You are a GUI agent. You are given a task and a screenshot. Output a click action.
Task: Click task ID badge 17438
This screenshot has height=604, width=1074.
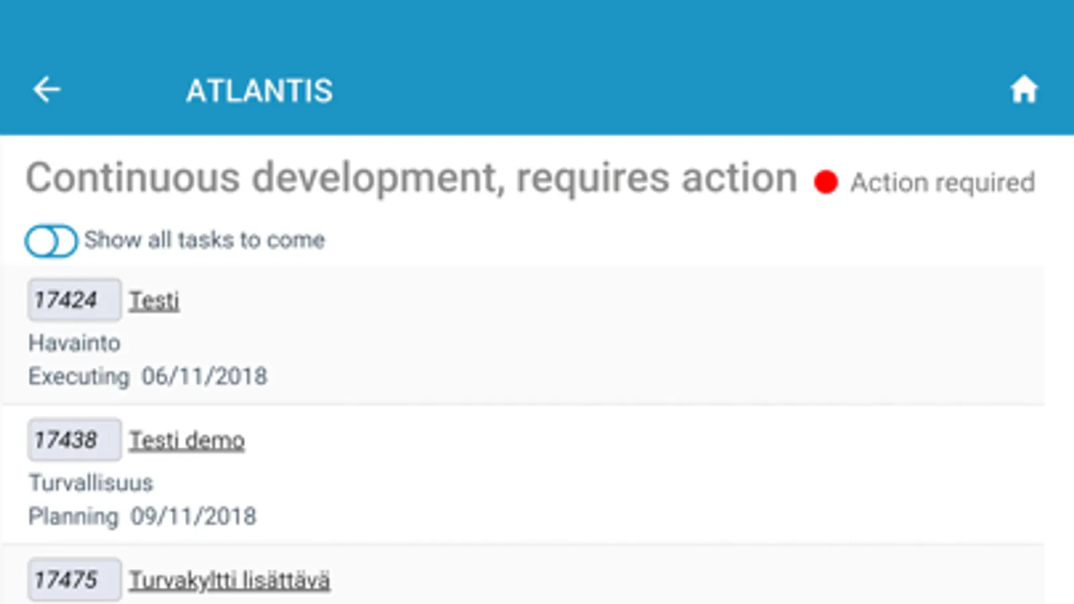(74, 440)
